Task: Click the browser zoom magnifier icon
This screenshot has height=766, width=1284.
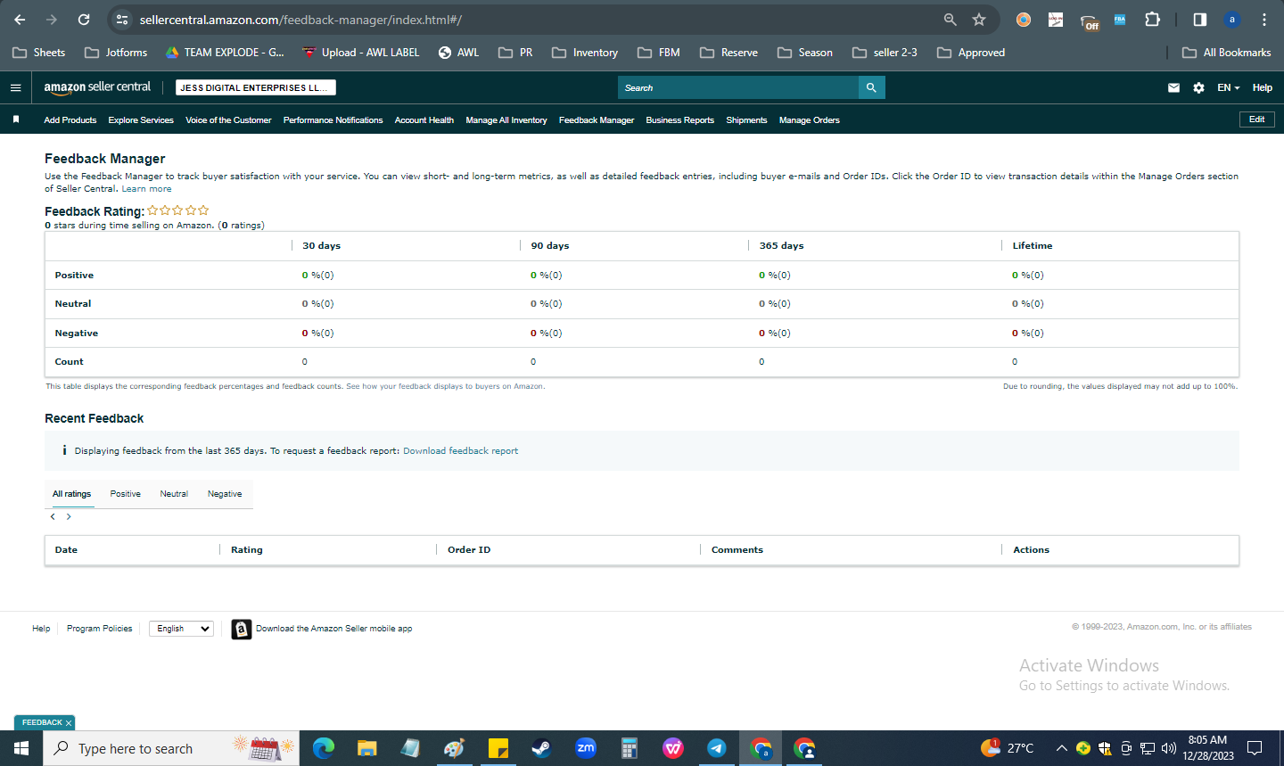Action: (x=950, y=20)
